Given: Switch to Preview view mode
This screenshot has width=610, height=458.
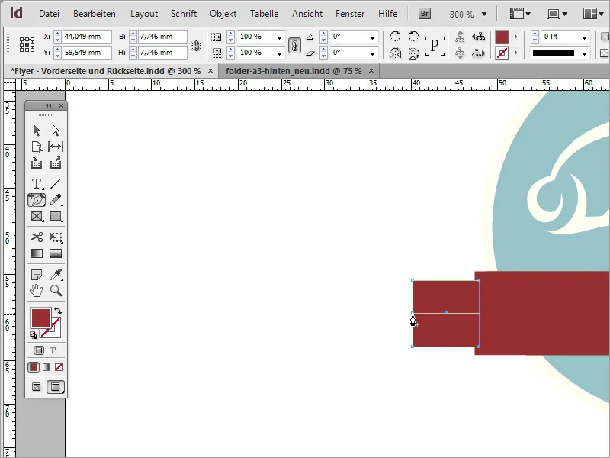Looking at the screenshot, I should click(56, 387).
